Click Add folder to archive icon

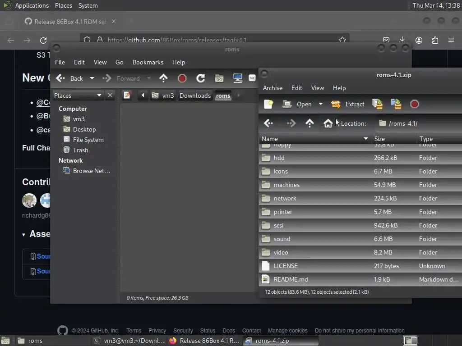pos(396,104)
